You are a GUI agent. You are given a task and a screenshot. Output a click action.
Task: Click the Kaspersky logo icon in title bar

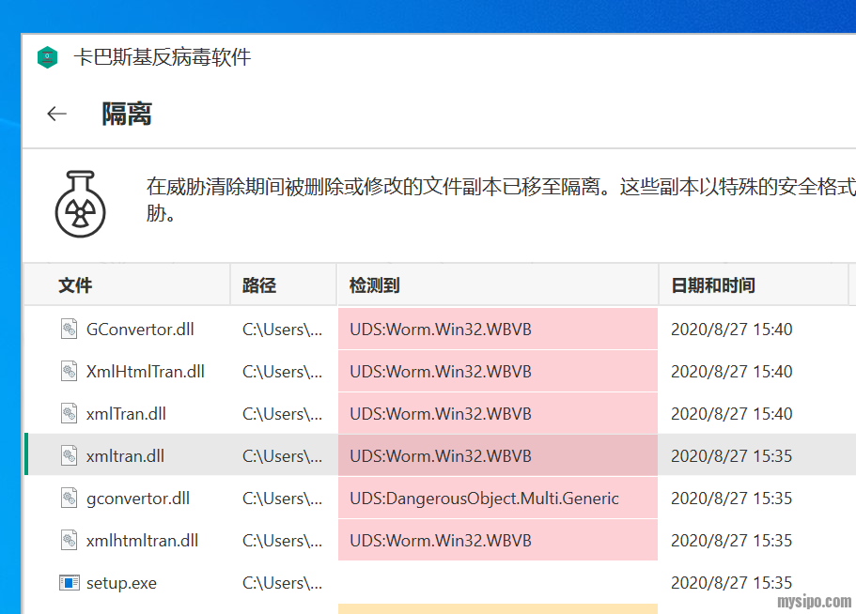pyautogui.click(x=48, y=57)
